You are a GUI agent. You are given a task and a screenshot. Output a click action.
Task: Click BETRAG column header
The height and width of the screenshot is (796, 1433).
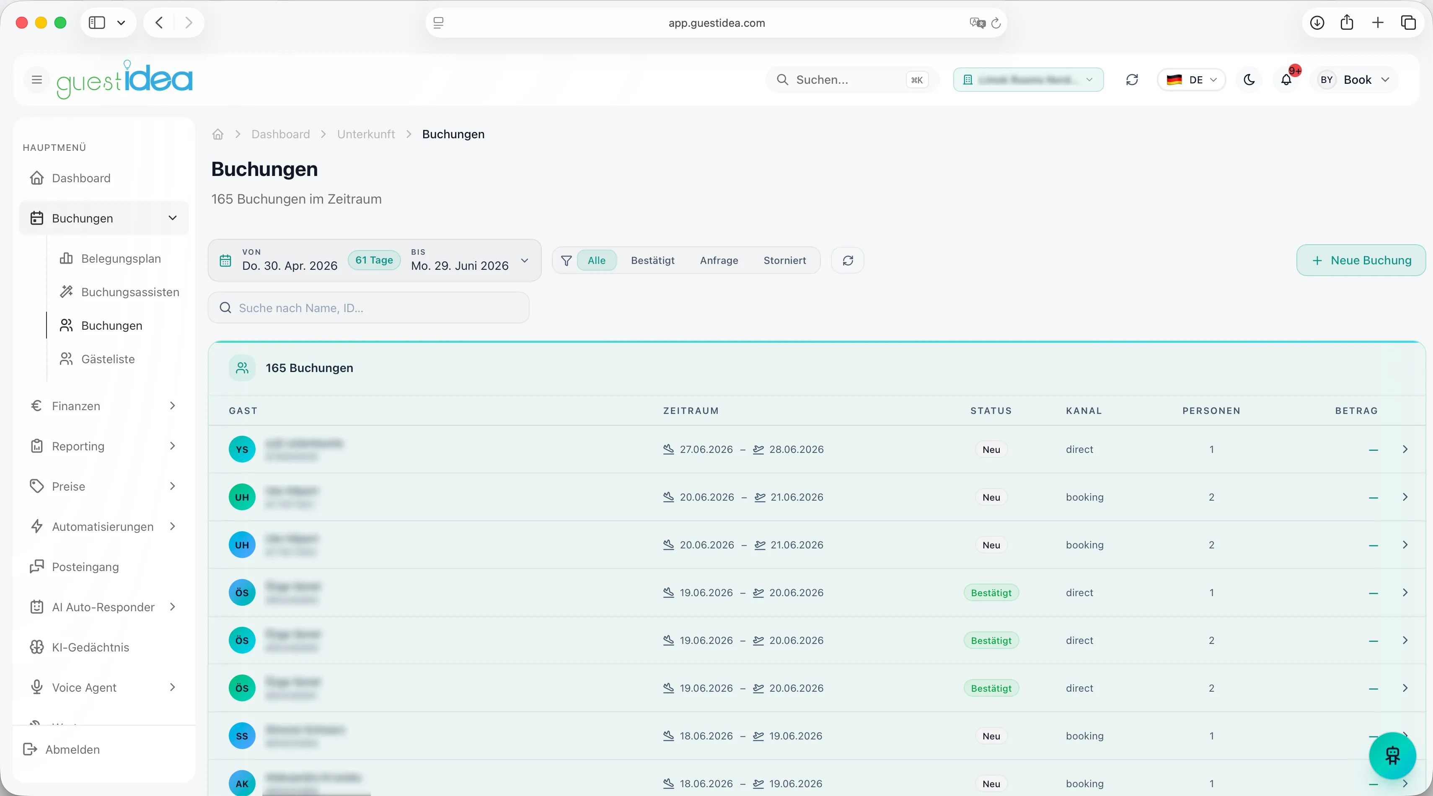(x=1356, y=411)
